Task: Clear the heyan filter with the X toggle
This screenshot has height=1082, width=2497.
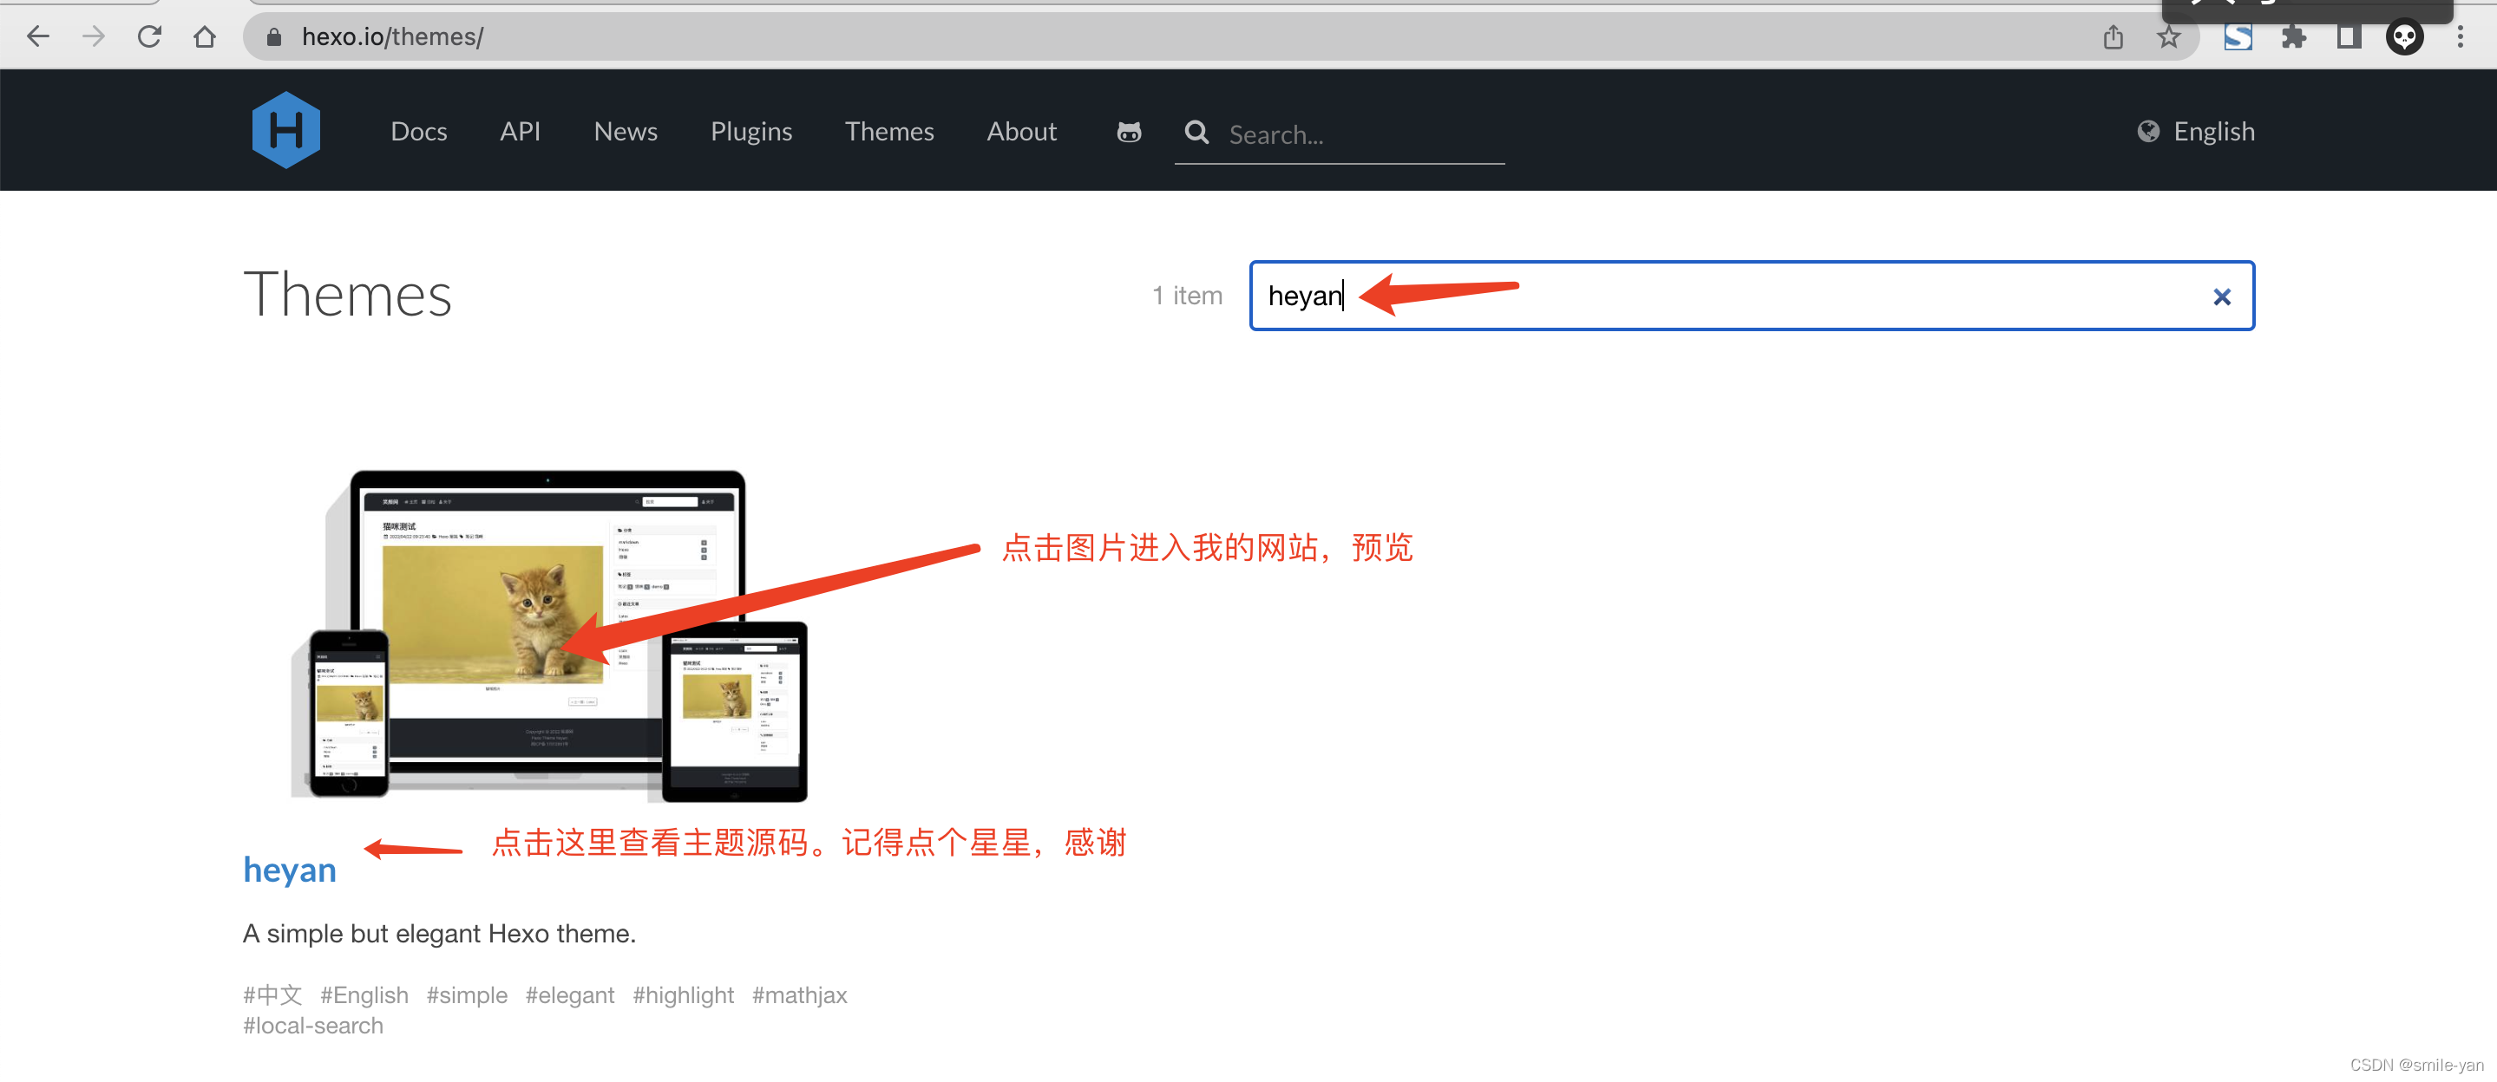Action: click(2222, 296)
